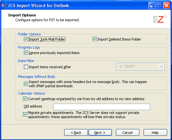Uncheck Import Junk-Mail Folder
This screenshot has width=172, height=140.
pos(26,39)
